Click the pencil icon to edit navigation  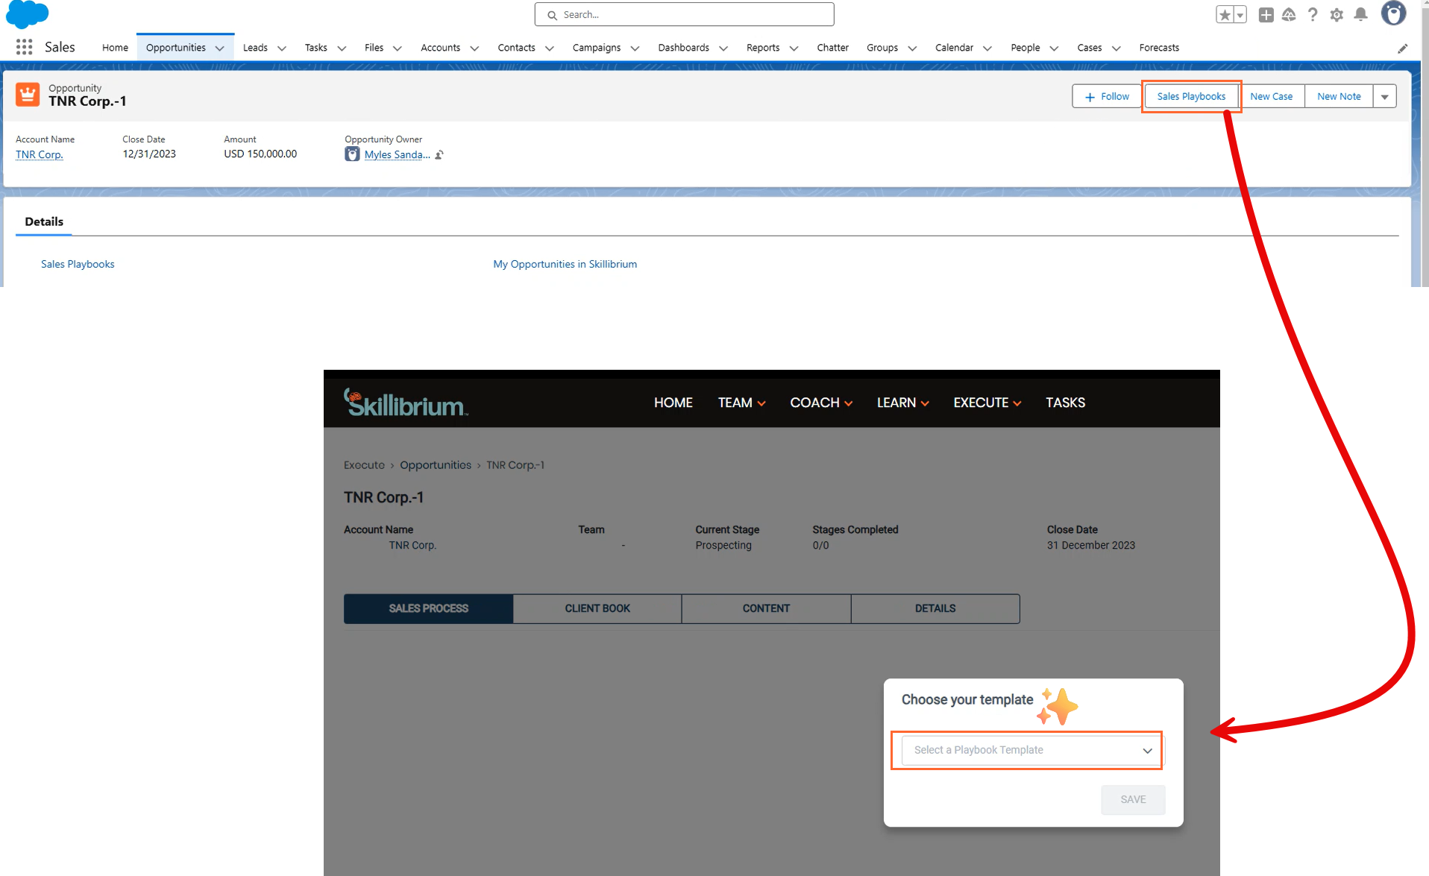pyautogui.click(x=1402, y=48)
